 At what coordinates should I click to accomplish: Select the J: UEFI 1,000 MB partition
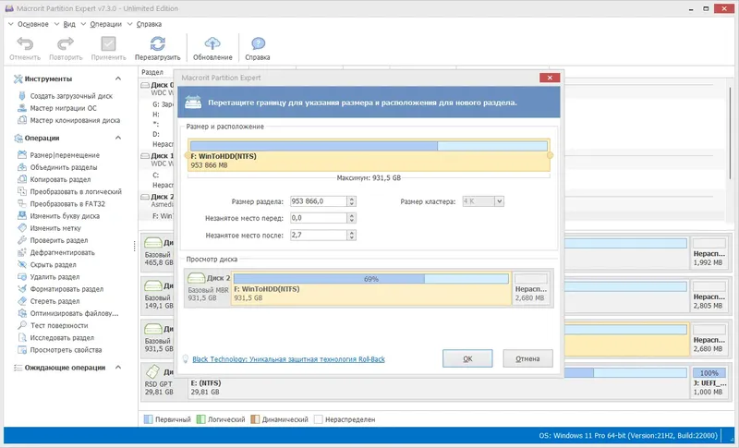click(709, 382)
